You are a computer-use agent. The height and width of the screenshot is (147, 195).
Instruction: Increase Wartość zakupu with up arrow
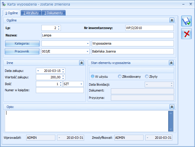63,76
